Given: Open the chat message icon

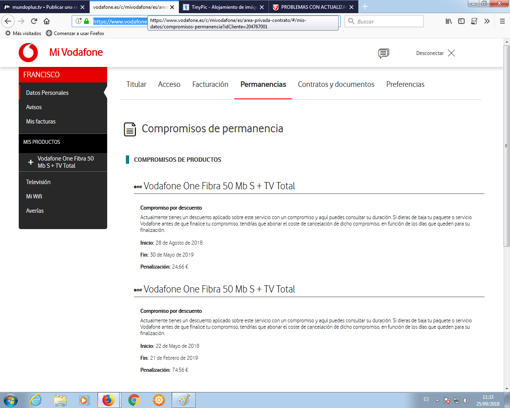Looking at the screenshot, I should (384, 53).
